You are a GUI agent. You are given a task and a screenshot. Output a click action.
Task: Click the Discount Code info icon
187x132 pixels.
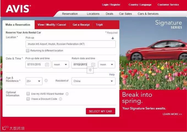[x=61, y=99]
